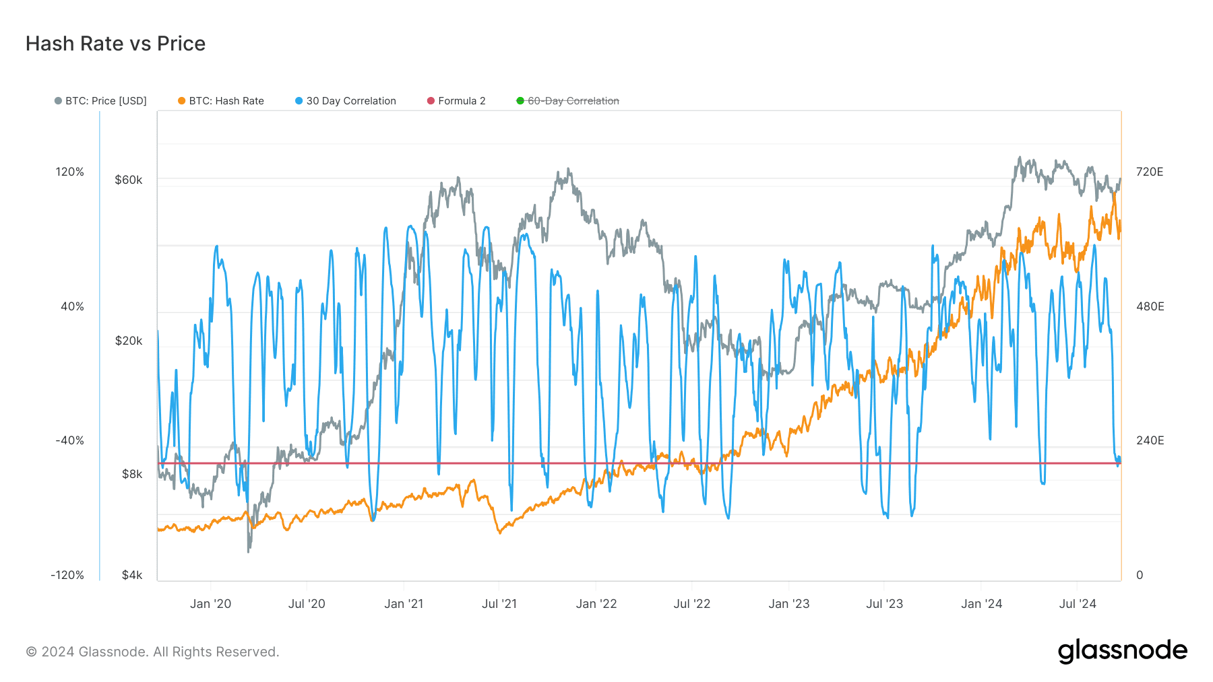Click the Jan '23 x-axis label
This screenshot has width=1213, height=682.
(x=789, y=604)
